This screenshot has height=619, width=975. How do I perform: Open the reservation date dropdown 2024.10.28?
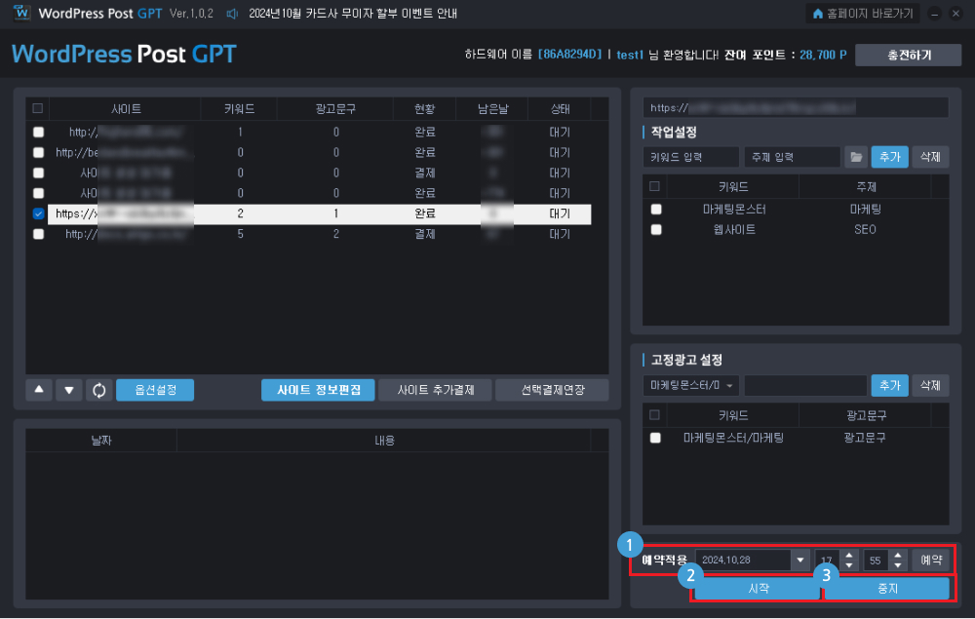pos(800,560)
